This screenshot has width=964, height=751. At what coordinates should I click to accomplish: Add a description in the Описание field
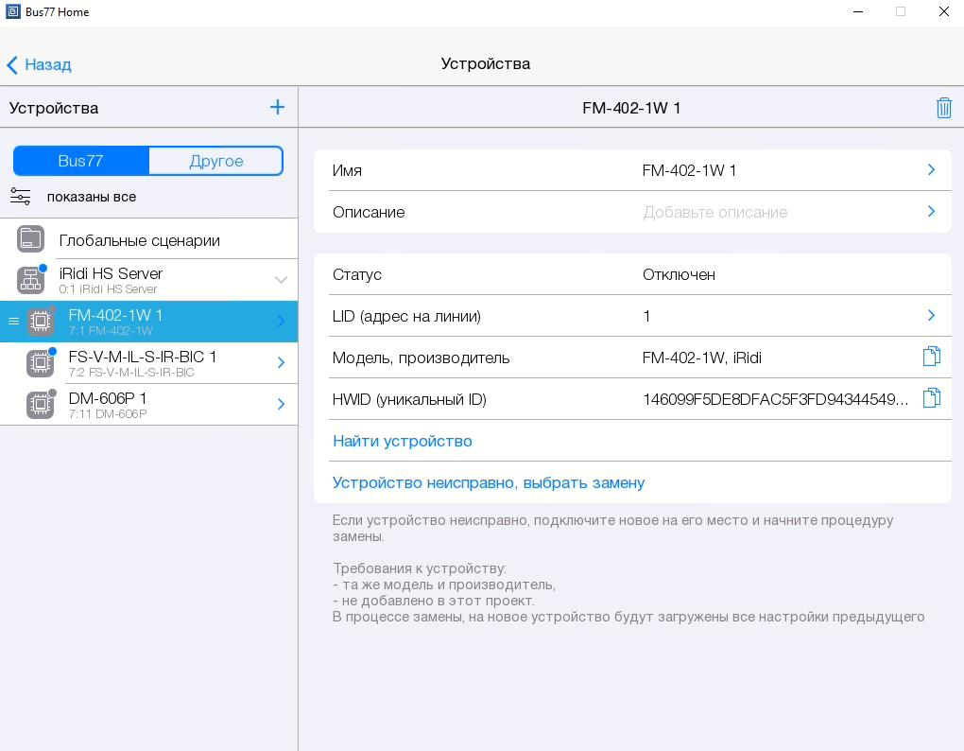714,212
